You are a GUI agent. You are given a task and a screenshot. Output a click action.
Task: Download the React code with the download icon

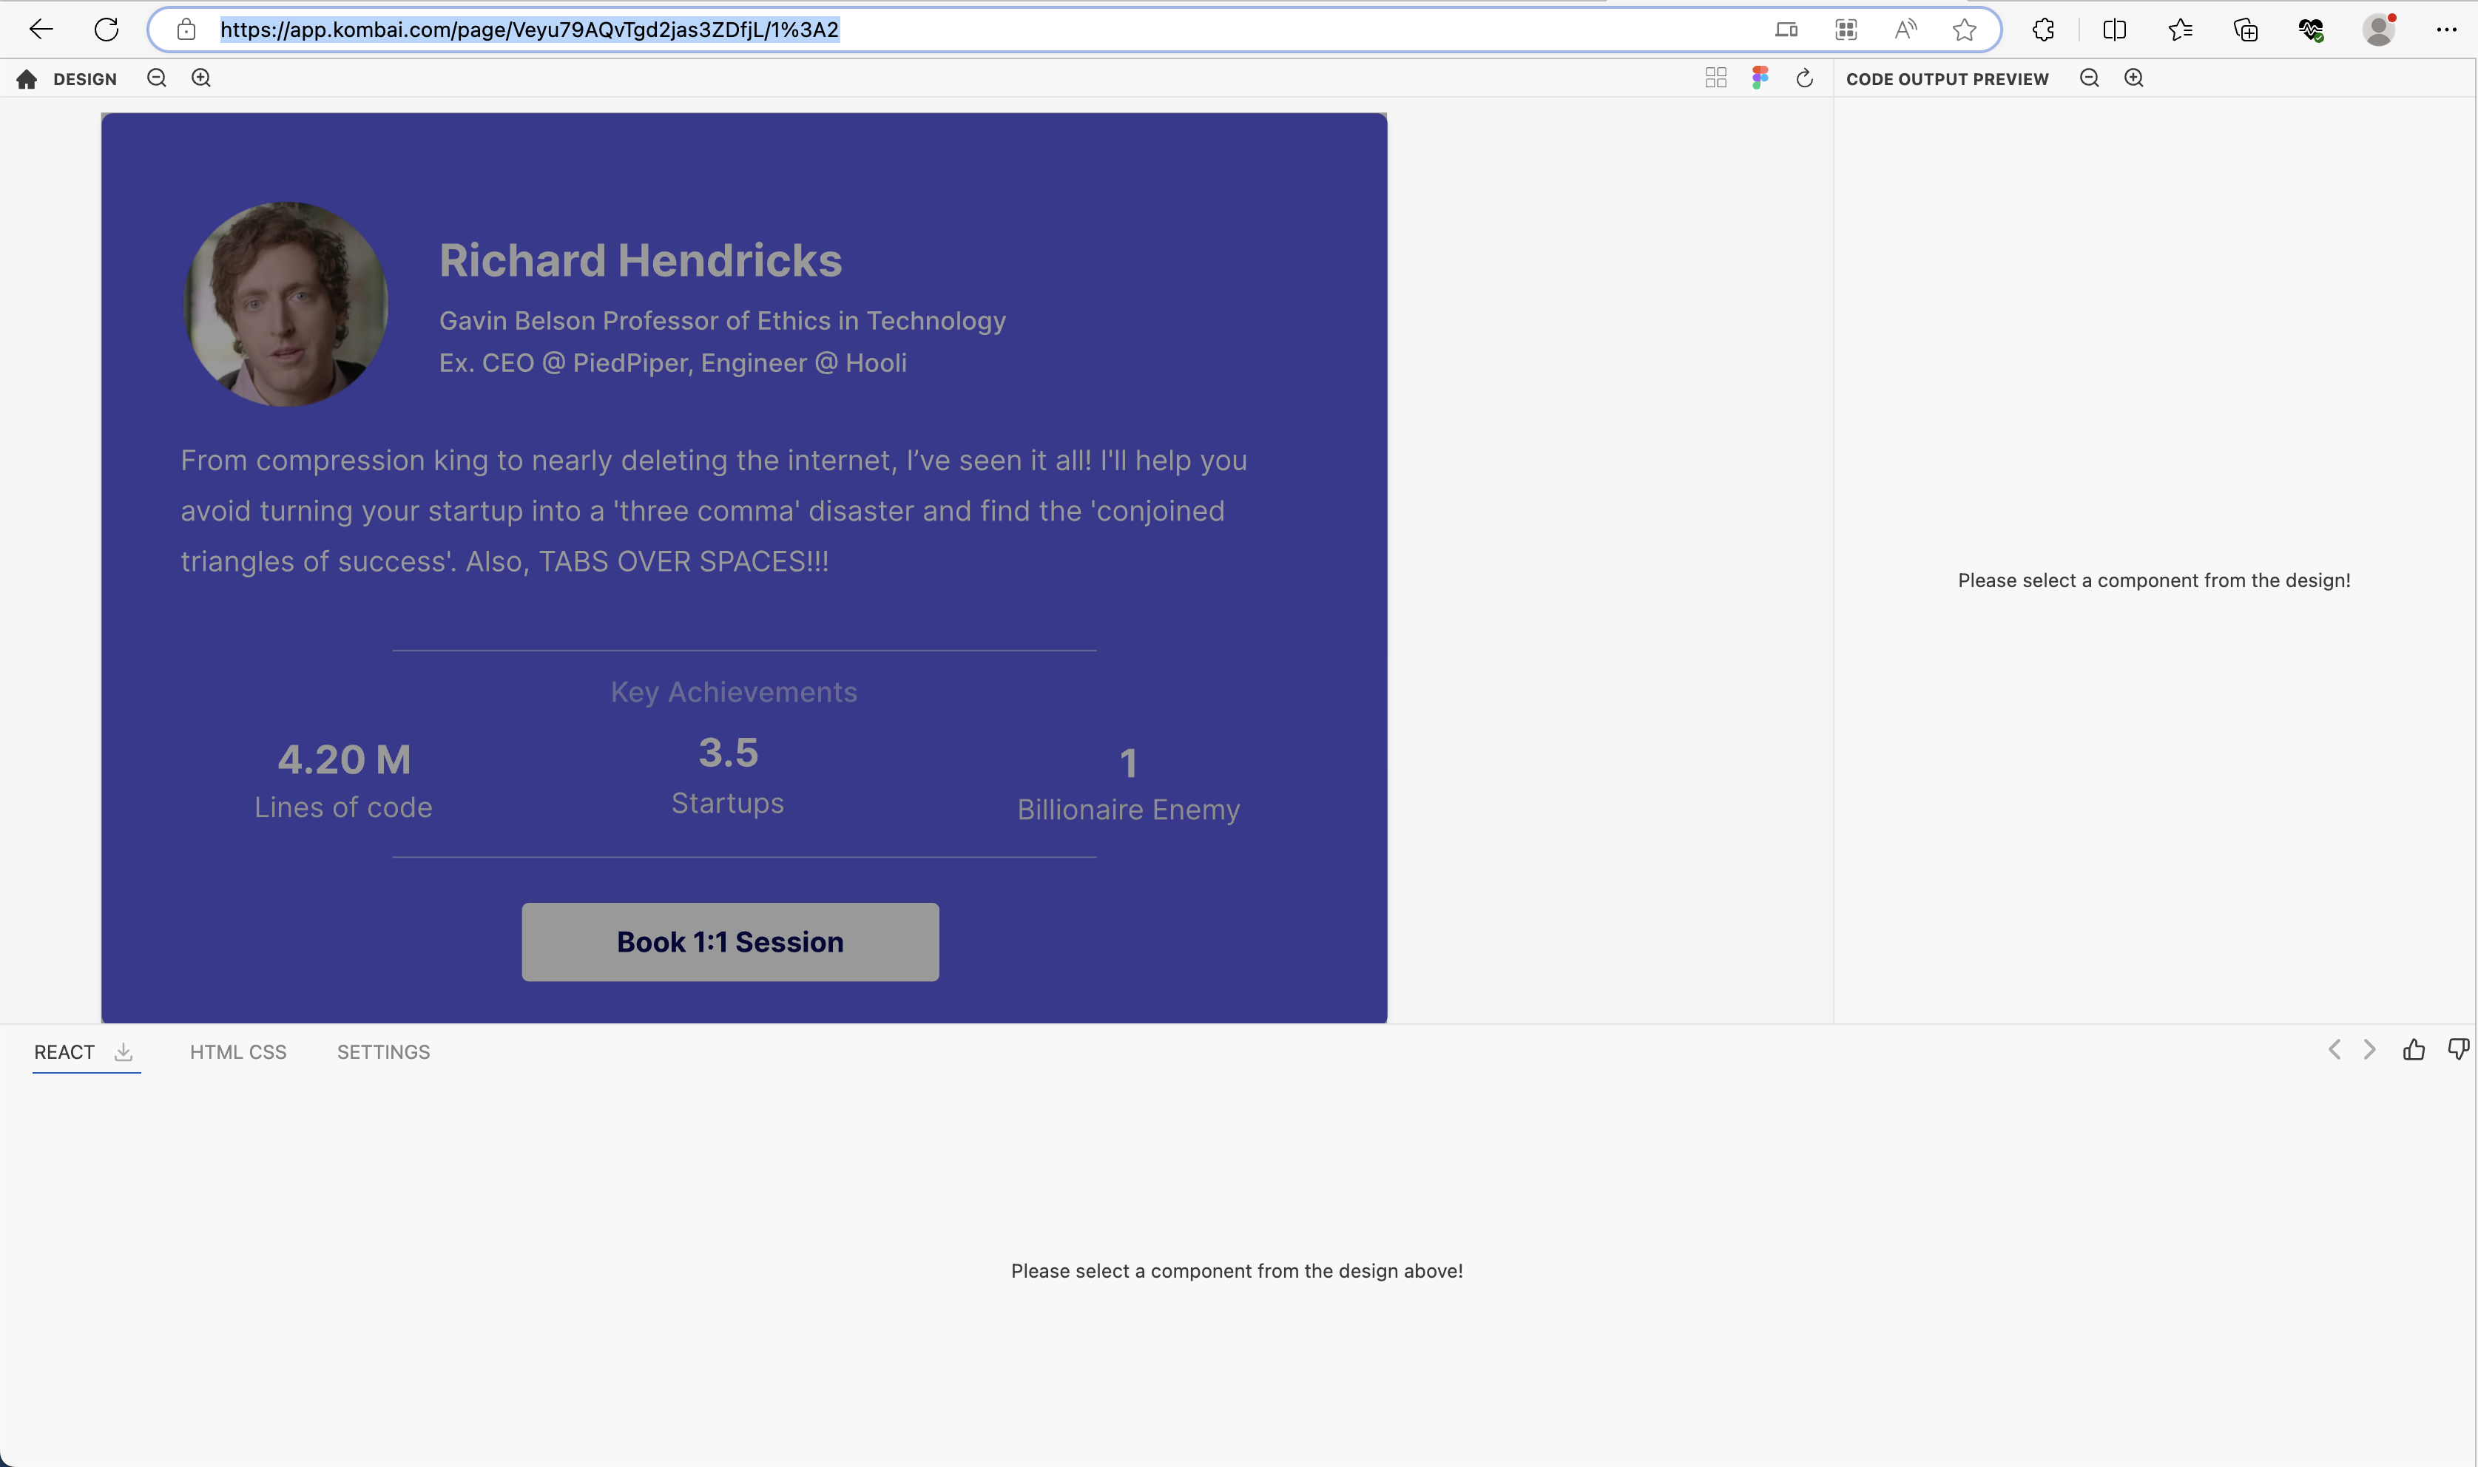click(x=124, y=1051)
